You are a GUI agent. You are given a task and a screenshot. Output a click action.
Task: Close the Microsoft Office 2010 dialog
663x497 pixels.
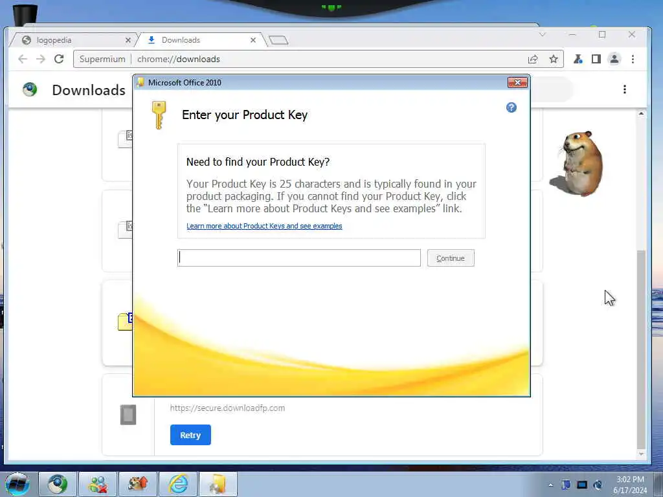(x=517, y=82)
